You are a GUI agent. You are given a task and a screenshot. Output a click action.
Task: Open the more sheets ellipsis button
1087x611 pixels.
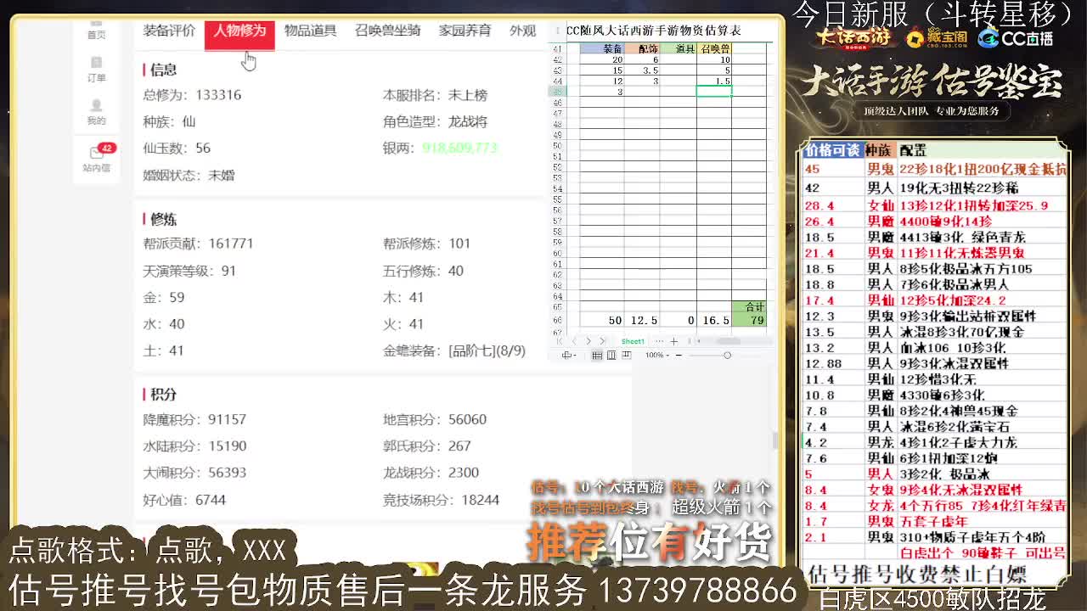tap(659, 341)
